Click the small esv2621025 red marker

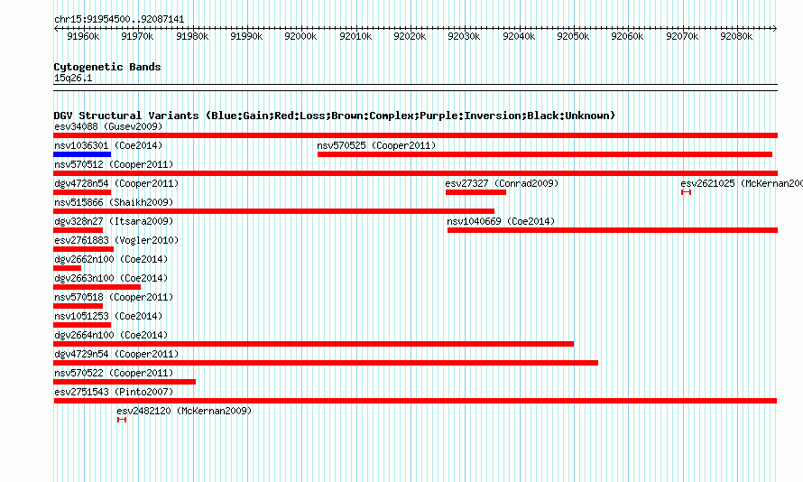pyautogui.click(x=687, y=192)
